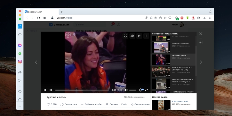Minimize the video player overlay
The image size is (232, 116).
pyautogui.click(x=201, y=38)
